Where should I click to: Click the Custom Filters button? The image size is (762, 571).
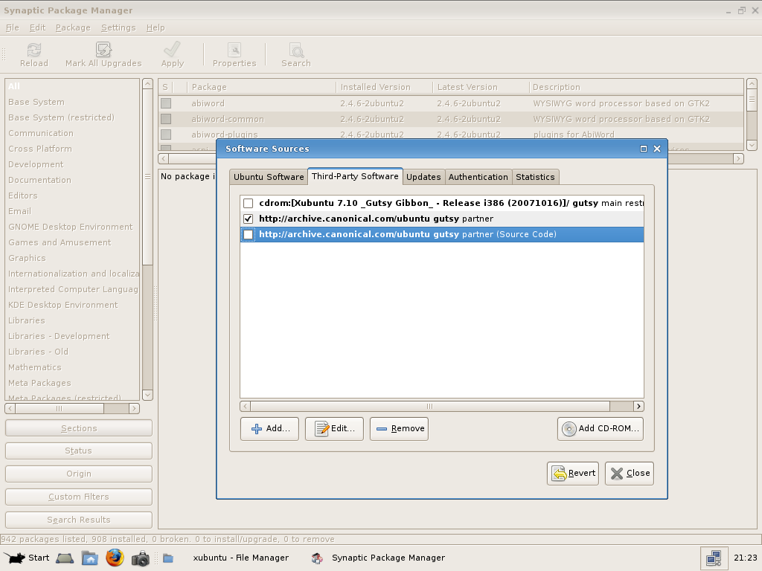click(x=79, y=497)
